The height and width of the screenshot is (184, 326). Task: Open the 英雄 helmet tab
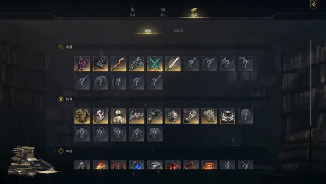pyautogui.click(x=133, y=12)
